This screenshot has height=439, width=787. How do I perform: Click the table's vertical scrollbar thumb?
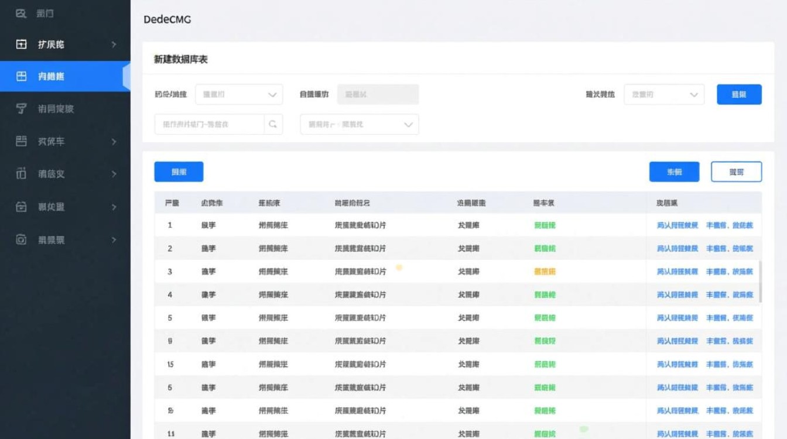(x=760, y=282)
